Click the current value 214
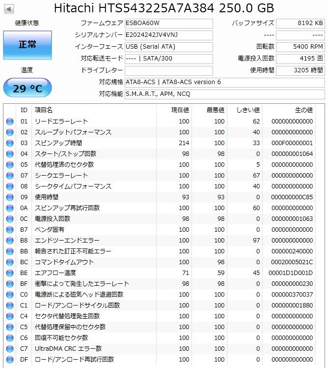This screenshot has height=368, width=328. 184,143
